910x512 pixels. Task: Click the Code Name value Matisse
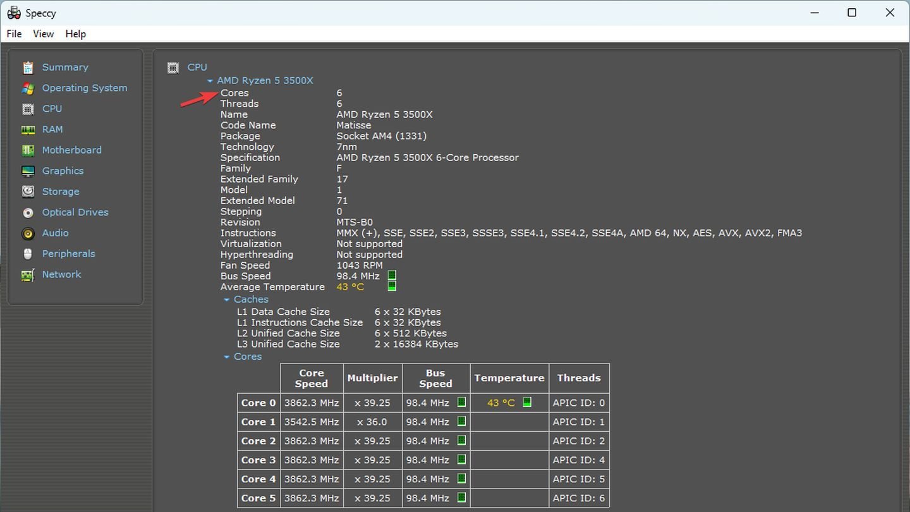(x=354, y=125)
